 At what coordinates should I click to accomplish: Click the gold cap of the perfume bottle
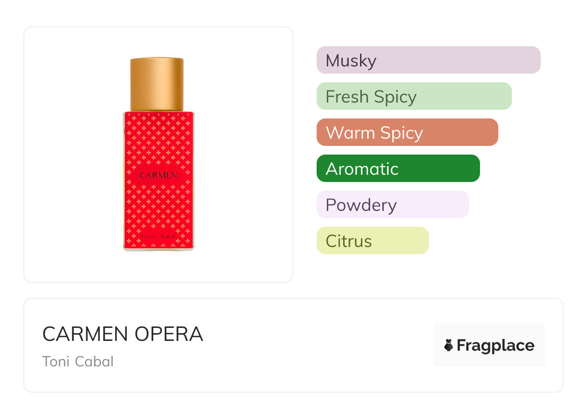157,84
